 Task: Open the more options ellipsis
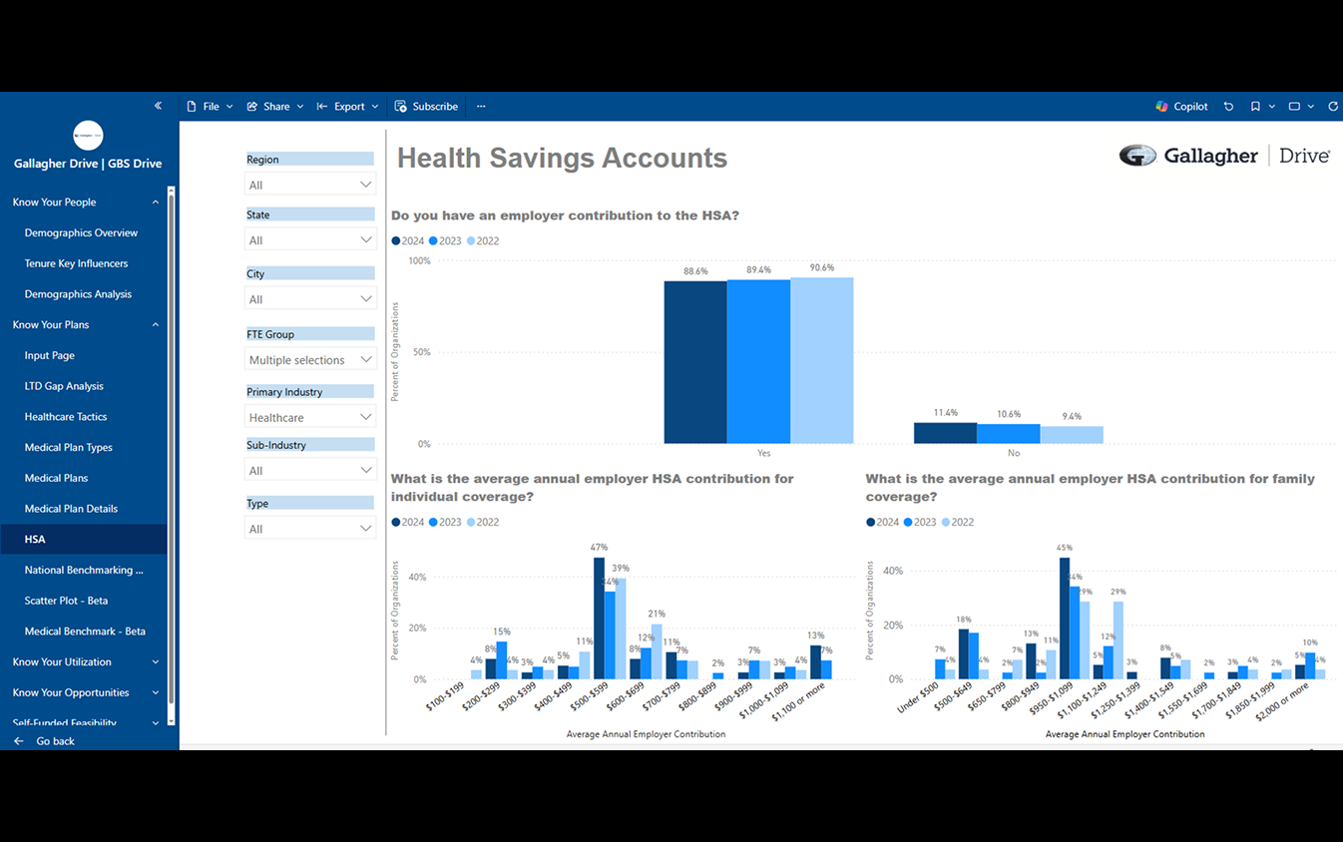pyautogui.click(x=481, y=107)
